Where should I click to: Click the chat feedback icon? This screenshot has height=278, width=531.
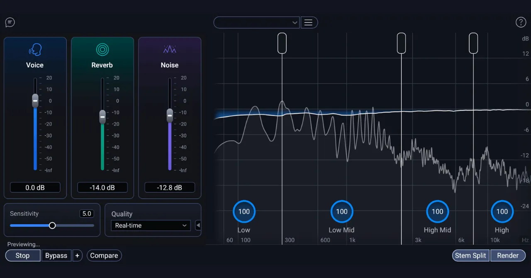coord(10,22)
